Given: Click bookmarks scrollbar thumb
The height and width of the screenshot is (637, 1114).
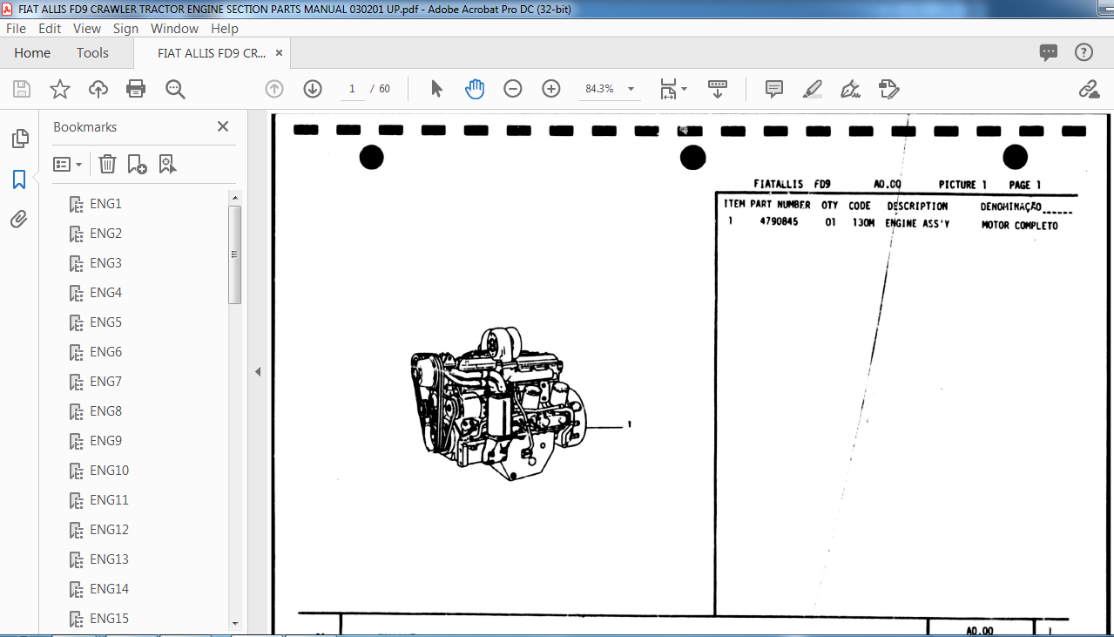Looking at the screenshot, I should (234, 254).
